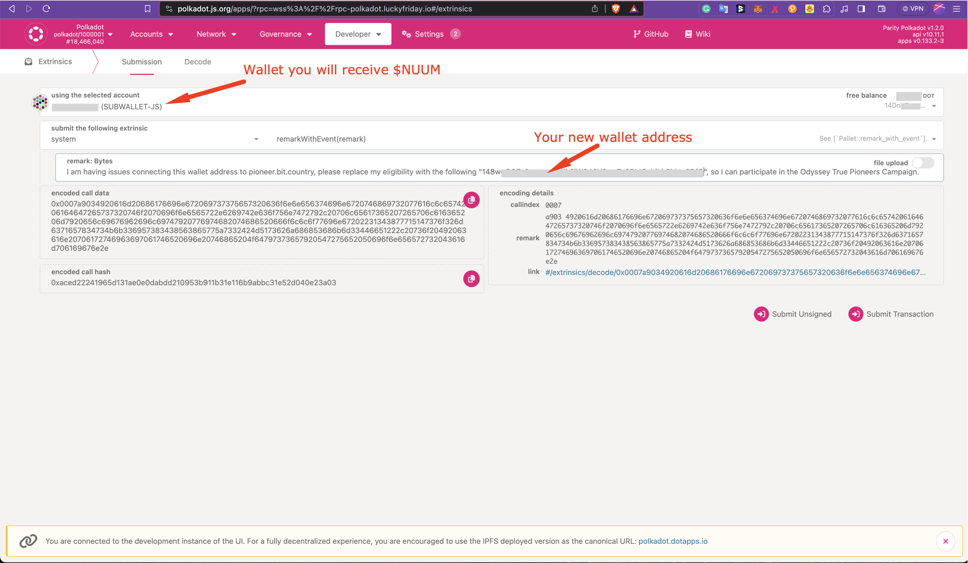Open the GitHub link

tap(651, 34)
